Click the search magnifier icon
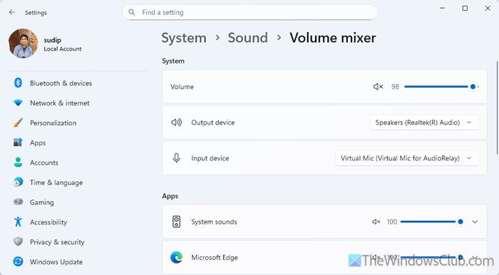This screenshot has height=275, width=499. click(x=132, y=12)
